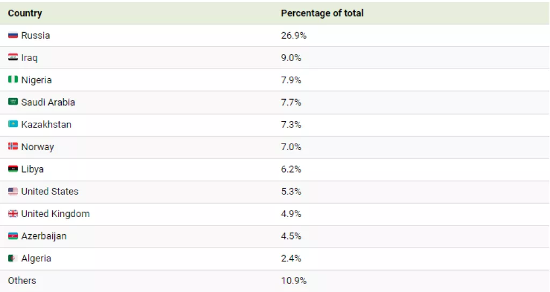Screen dimensions: 550x292
Task: Click Russia's 26.9% value
Action: coord(293,35)
